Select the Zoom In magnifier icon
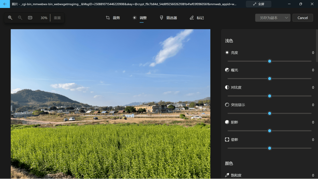 (x=10, y=18)
